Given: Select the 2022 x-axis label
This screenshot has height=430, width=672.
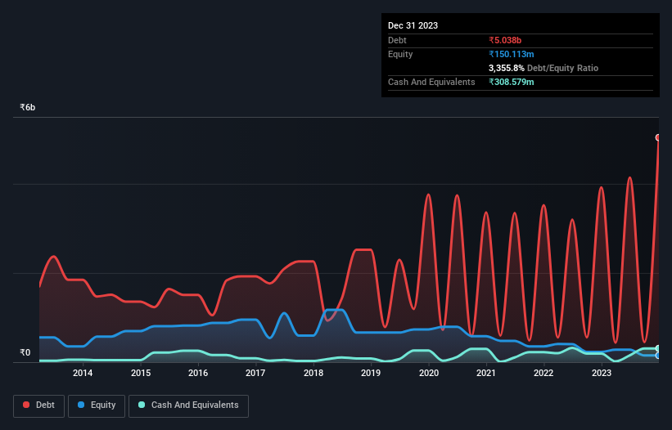Looking at the screenshot, I should [x=543, y=373].
